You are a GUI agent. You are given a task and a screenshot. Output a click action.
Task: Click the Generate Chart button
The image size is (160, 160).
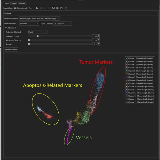pyautogui.click(x=11, y=49)
